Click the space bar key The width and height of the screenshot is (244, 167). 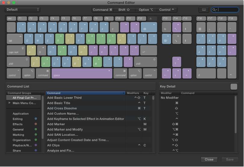tap(82, 73)
